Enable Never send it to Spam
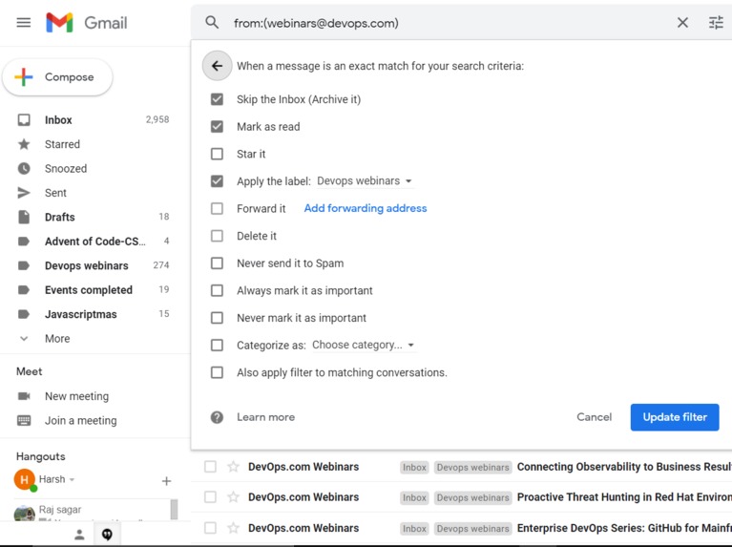732x547 pixels. (x=217, y=263)
